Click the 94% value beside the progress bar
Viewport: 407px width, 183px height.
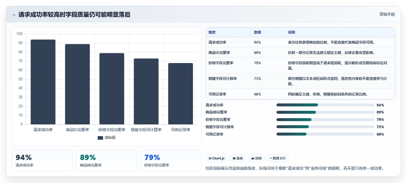click(380, 105)
